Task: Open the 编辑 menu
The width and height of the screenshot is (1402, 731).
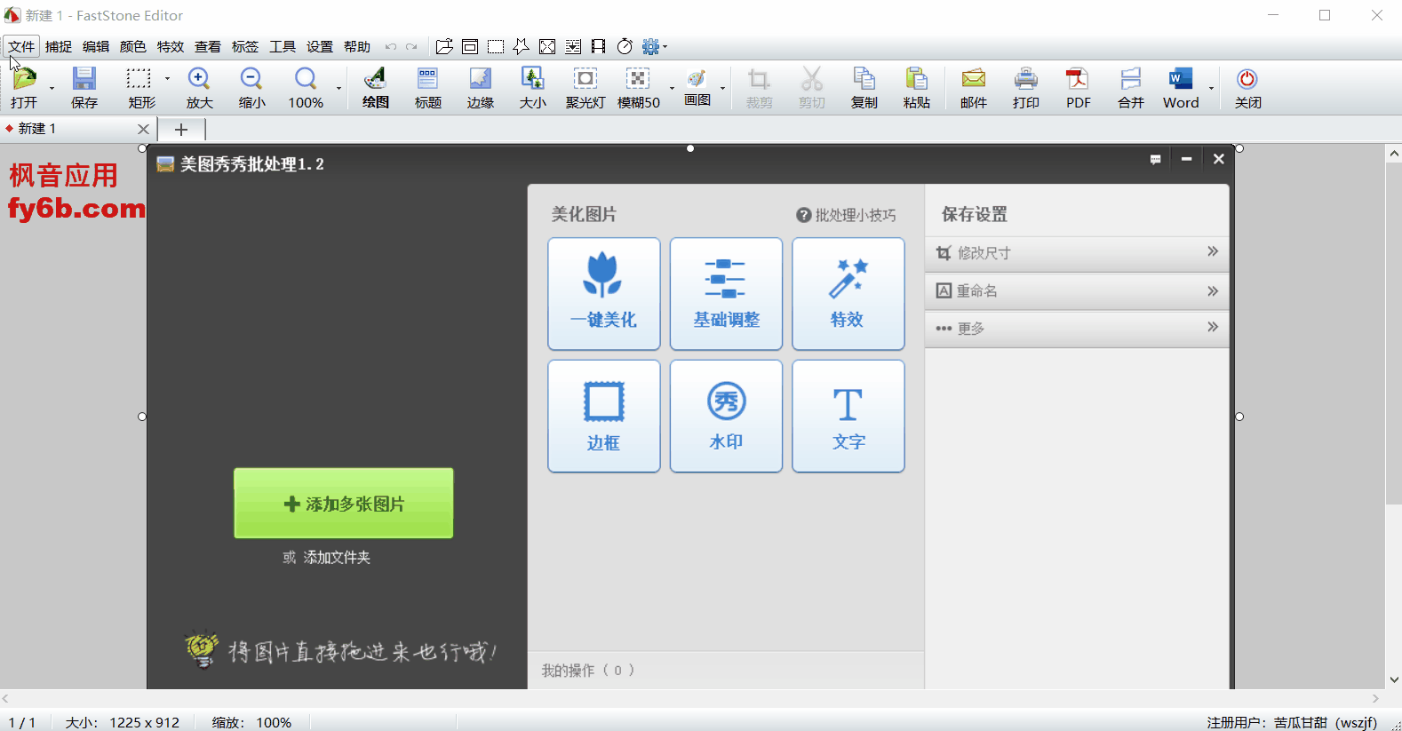Action: 96,46
